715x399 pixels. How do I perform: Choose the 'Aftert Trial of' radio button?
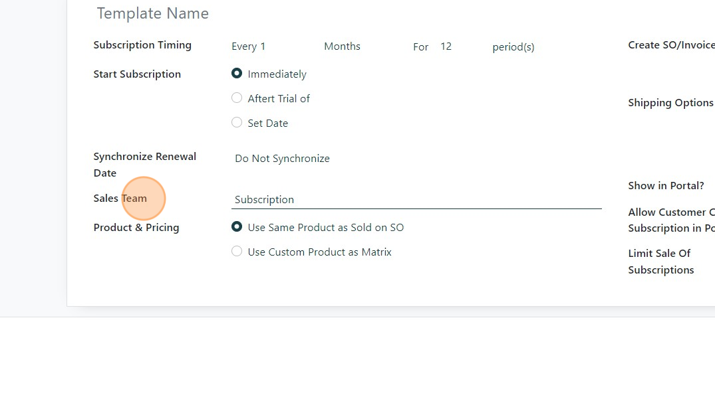tap(237, 98)
